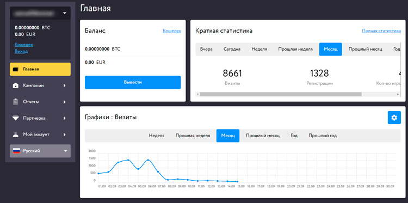Click the scrollbar left arrow

(198, 94)
